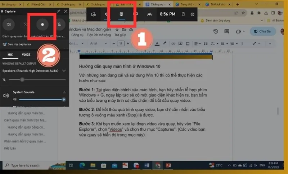Take a screenshot with the camera button
This screenshot has width=288, height=174.
click(9, 25)
